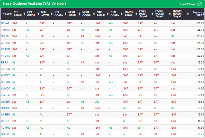Open the EGEEN stock link
Screen dimensions: 205x138
point(6,95)
